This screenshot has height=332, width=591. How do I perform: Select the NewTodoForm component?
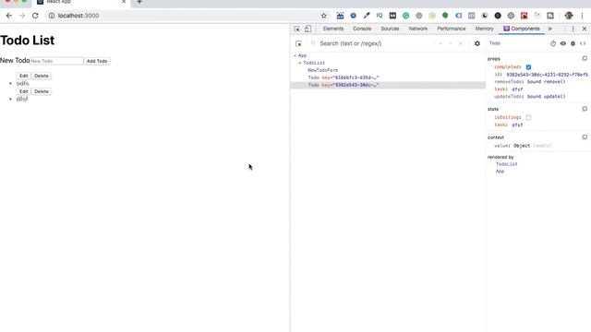[322, 70]
